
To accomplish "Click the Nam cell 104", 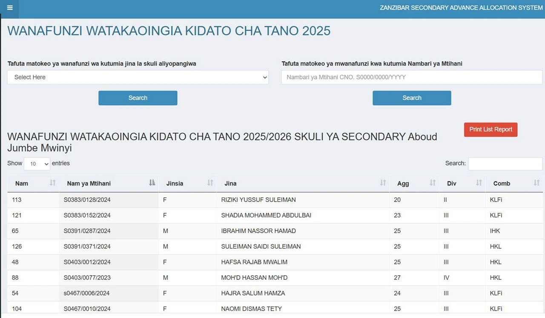I will pos(17,309).
